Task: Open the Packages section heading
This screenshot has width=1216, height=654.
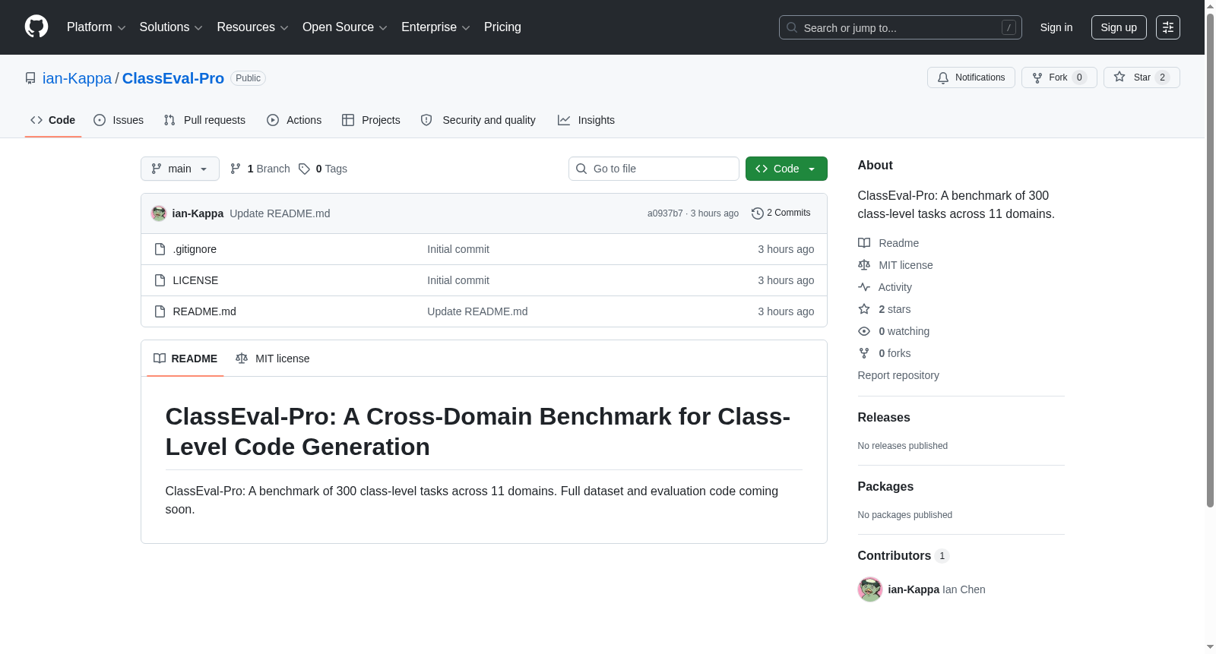Action: 885,487
